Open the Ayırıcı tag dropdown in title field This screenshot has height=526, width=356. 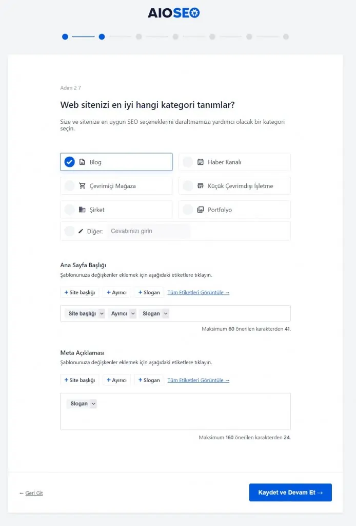[133, 313]
